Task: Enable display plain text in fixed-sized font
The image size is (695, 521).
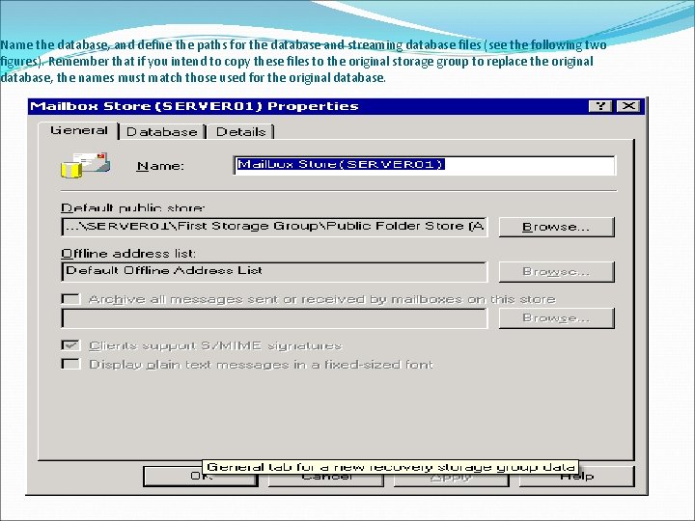Action: coord(70,364)
